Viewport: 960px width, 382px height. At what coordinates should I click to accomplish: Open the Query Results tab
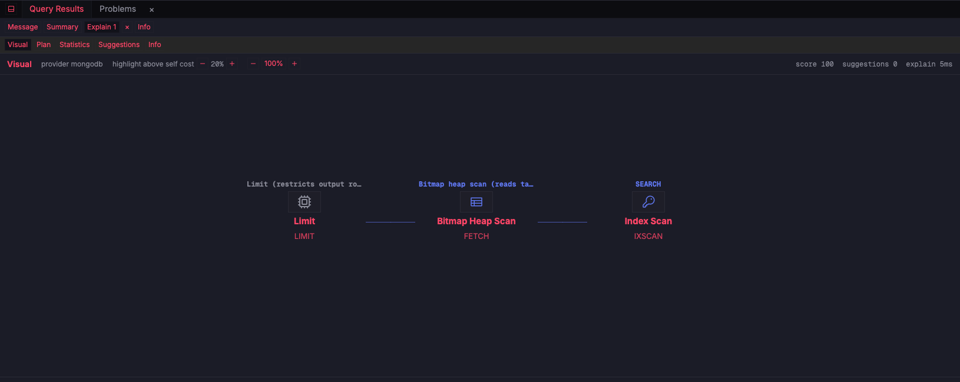click(57, 9)
